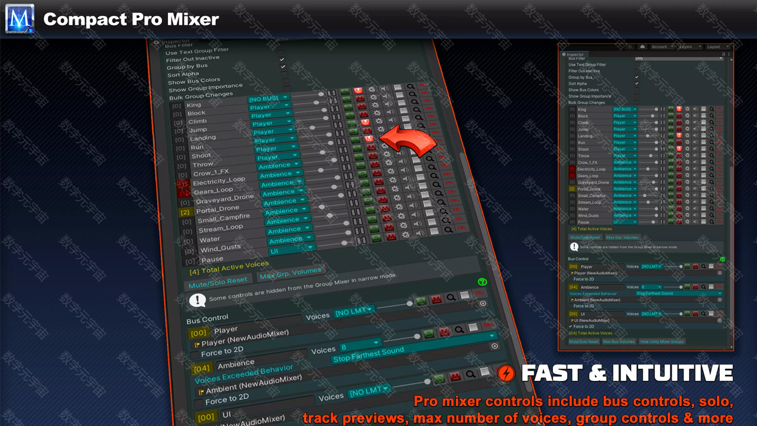Open green help icon beside Bus Control, small inspector
757x426 pixels.
723,259
